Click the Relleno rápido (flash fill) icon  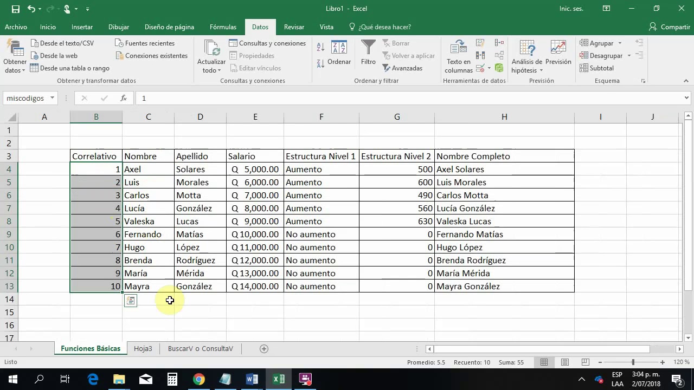480,43
